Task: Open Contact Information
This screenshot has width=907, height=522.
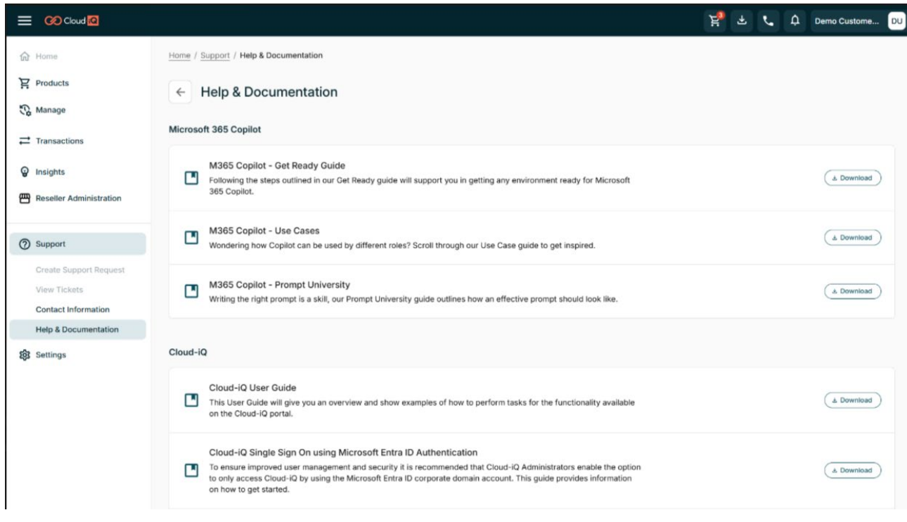Action: pyautogui.click(x=72, y=310)
